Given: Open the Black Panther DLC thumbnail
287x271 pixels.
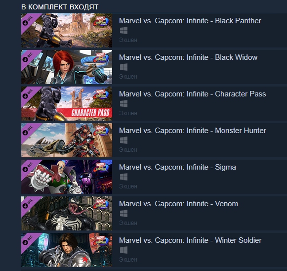Looking at the screenshot, I should click(67, 31).
